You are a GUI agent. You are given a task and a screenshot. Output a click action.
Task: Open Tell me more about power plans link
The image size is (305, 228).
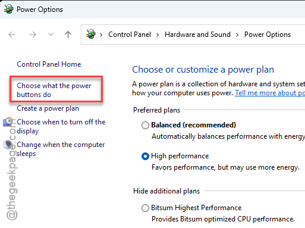click(x=270, y=93)
